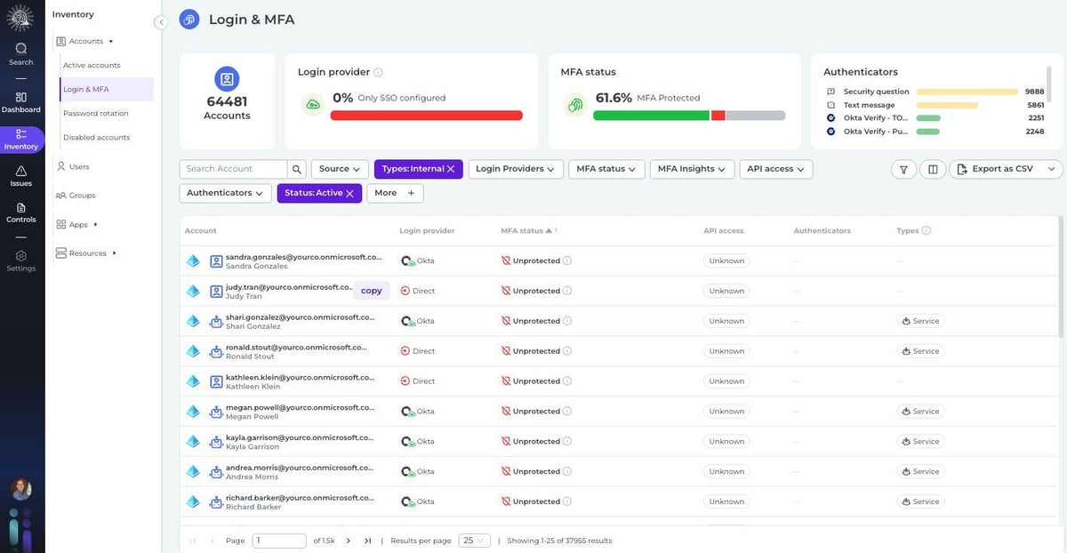Switch to Disabled accounts
This screenshot has height=553, width=1067.
pyautogui.click(x=95, y=136)
